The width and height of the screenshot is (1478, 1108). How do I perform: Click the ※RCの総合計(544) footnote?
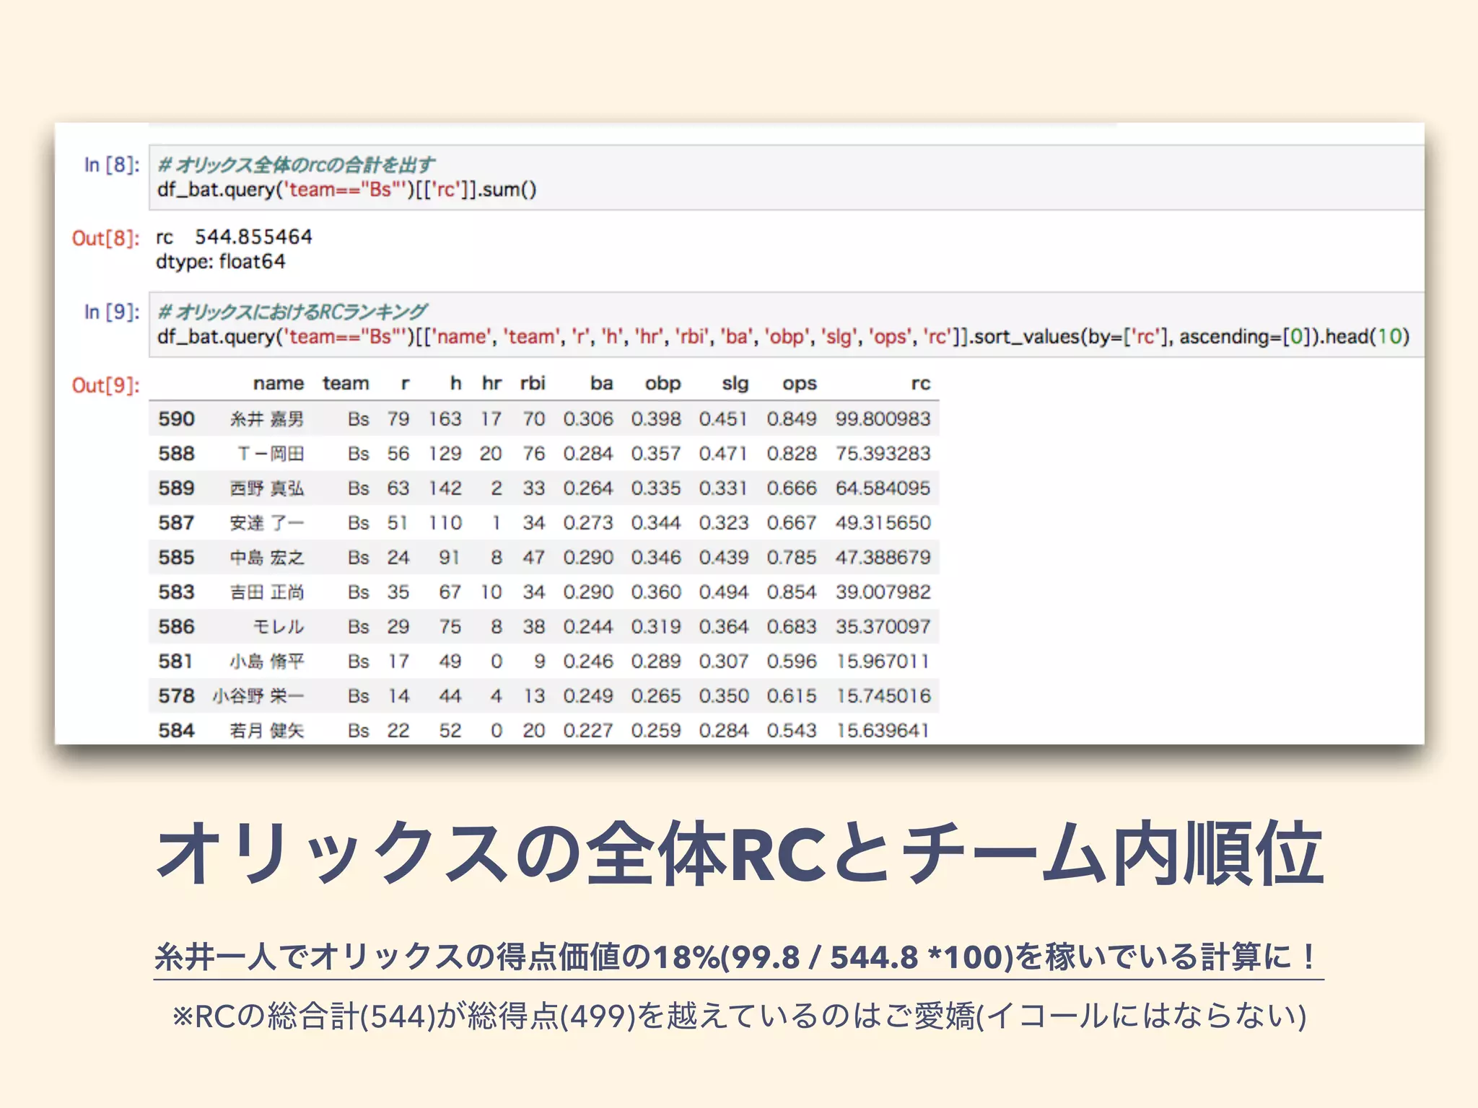(x=739, y=1016)
